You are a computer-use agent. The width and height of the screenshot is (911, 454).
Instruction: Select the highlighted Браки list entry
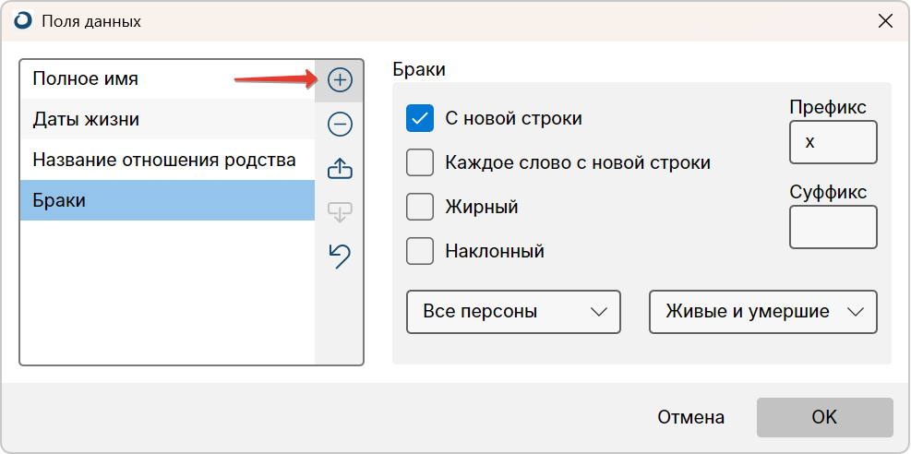167,200
